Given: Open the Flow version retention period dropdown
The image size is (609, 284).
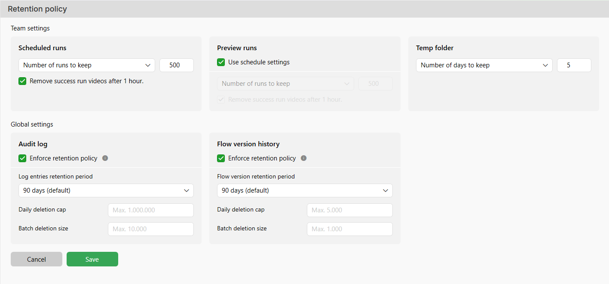Looking at the screenshot, I should [304, 190].
